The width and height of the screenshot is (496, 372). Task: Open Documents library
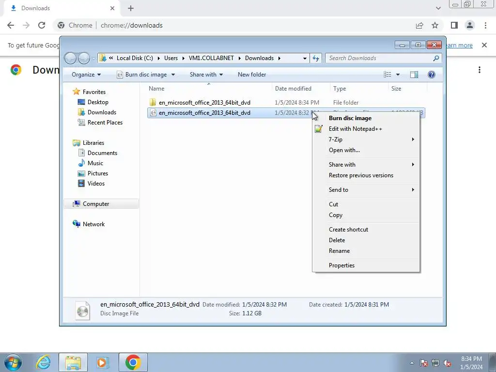coord(102,153)
